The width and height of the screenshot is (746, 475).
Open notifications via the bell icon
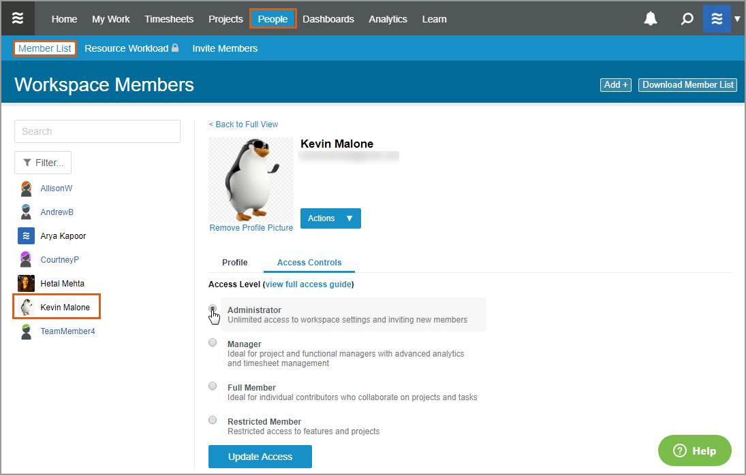pos(650,18)
